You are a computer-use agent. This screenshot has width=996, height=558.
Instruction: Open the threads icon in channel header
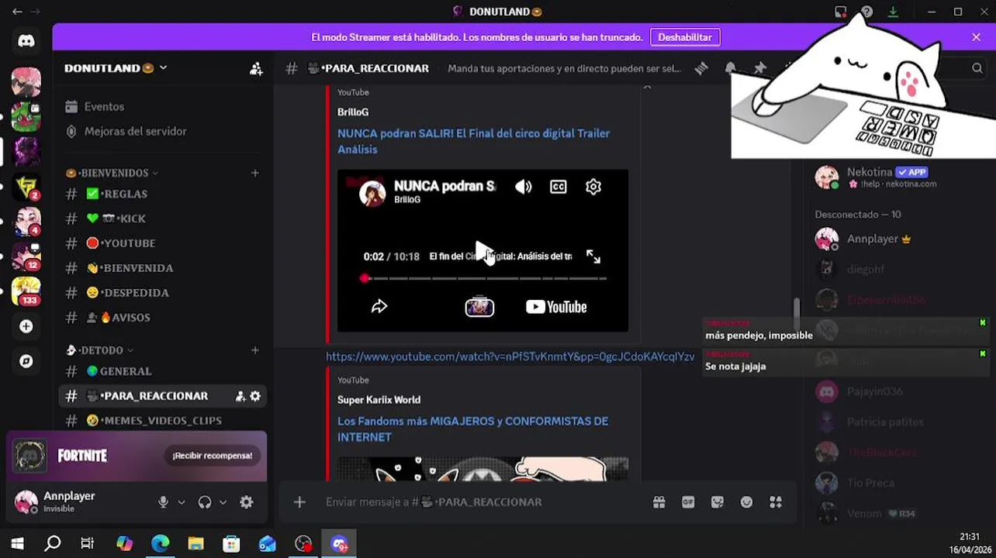point(701,68)
